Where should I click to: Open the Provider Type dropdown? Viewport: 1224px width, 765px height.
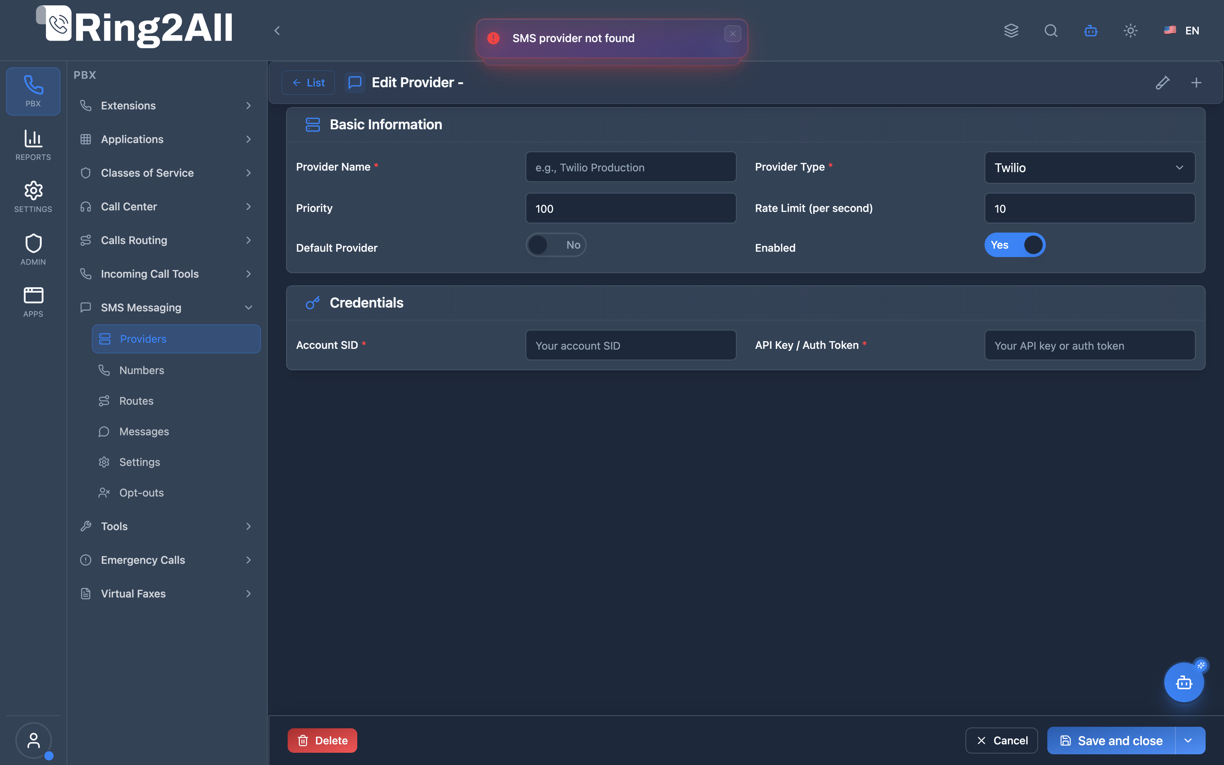tap(1089, 168)
